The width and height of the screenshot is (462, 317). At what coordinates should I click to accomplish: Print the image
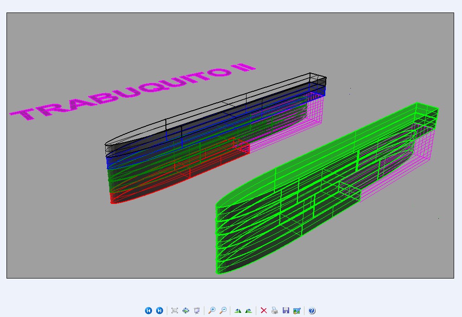point(275,311)
